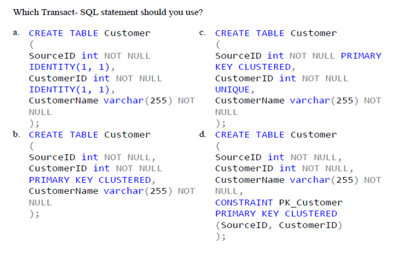Click CREATE TABLE Customer in option b
Viewport: 399px width, 263px height.
pos(89,134)
